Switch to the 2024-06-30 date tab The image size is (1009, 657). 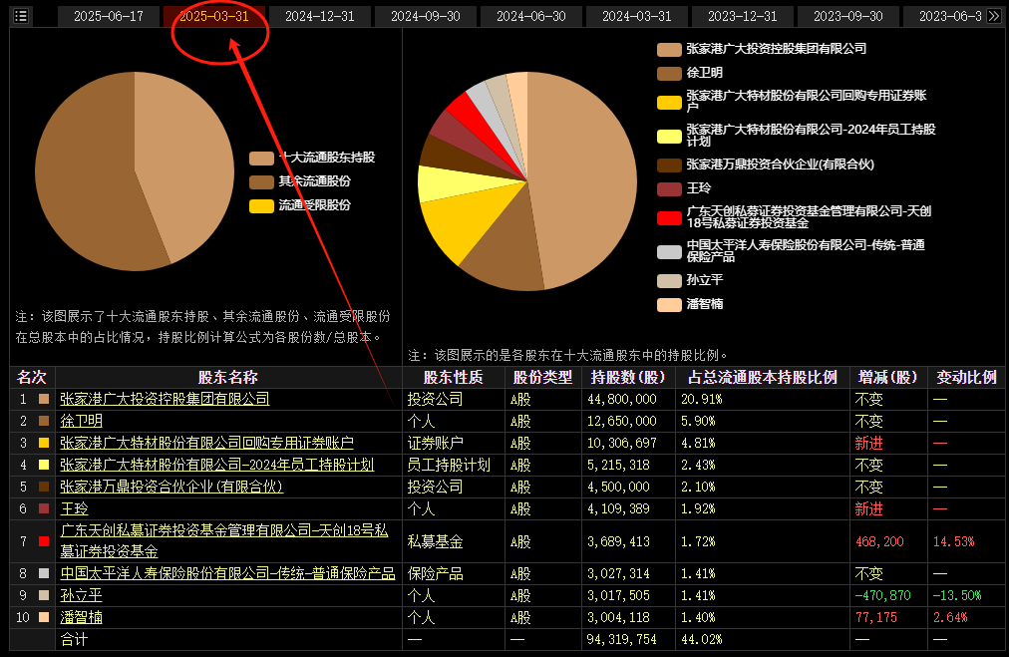click(x=530, y=16)
